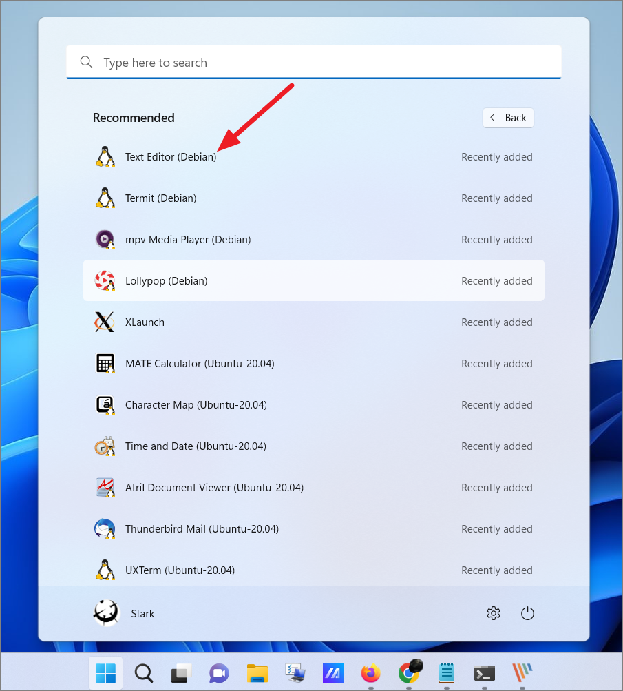Viewport: 623px width, 691px height.
Task: Click the Time and Date clock icon
Action: [x=105, y=446]
